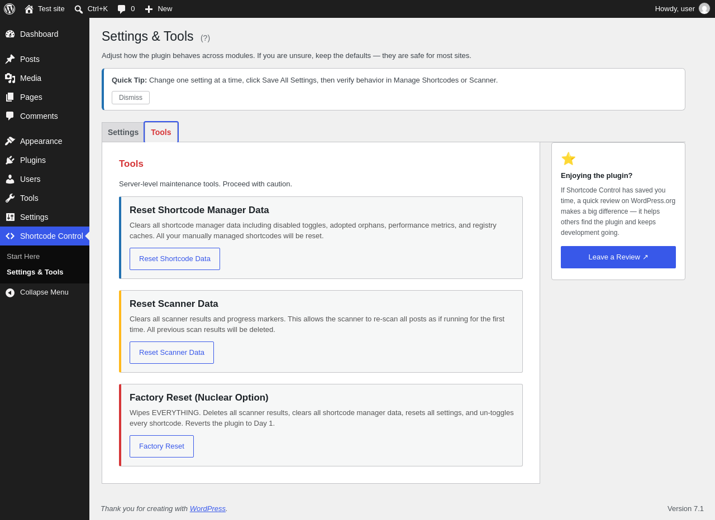Click the Reset Shortcode Data button
Viewport: 715px width, 520px height.
click(175, 259)
